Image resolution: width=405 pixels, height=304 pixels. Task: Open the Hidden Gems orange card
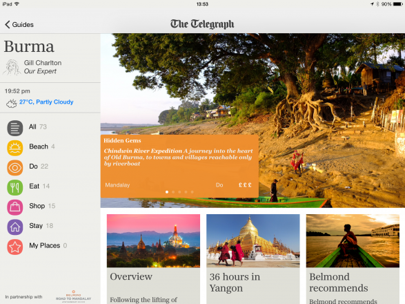click(179, 166)
